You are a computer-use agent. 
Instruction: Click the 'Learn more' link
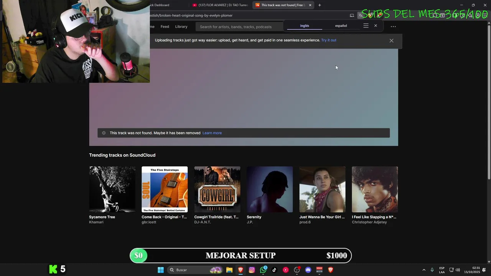coord(212,133)
